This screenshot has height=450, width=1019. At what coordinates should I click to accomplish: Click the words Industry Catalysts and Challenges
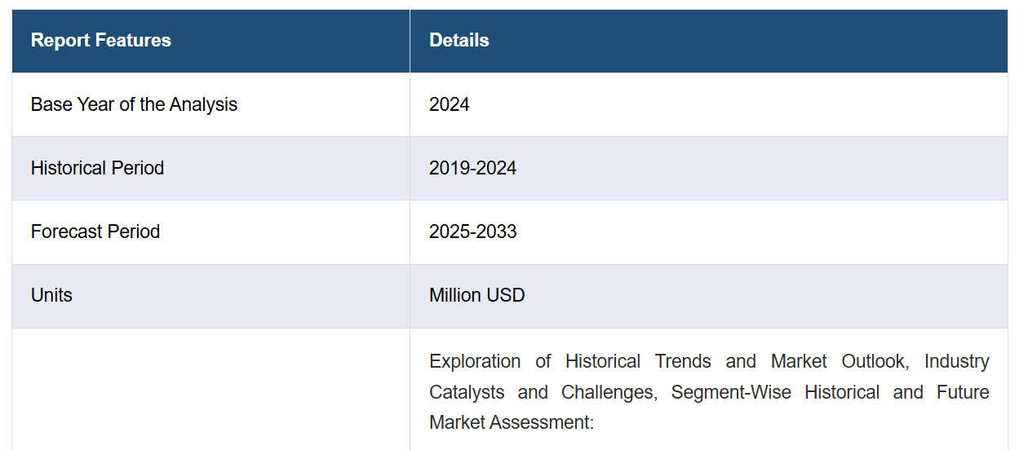point(709,377)
